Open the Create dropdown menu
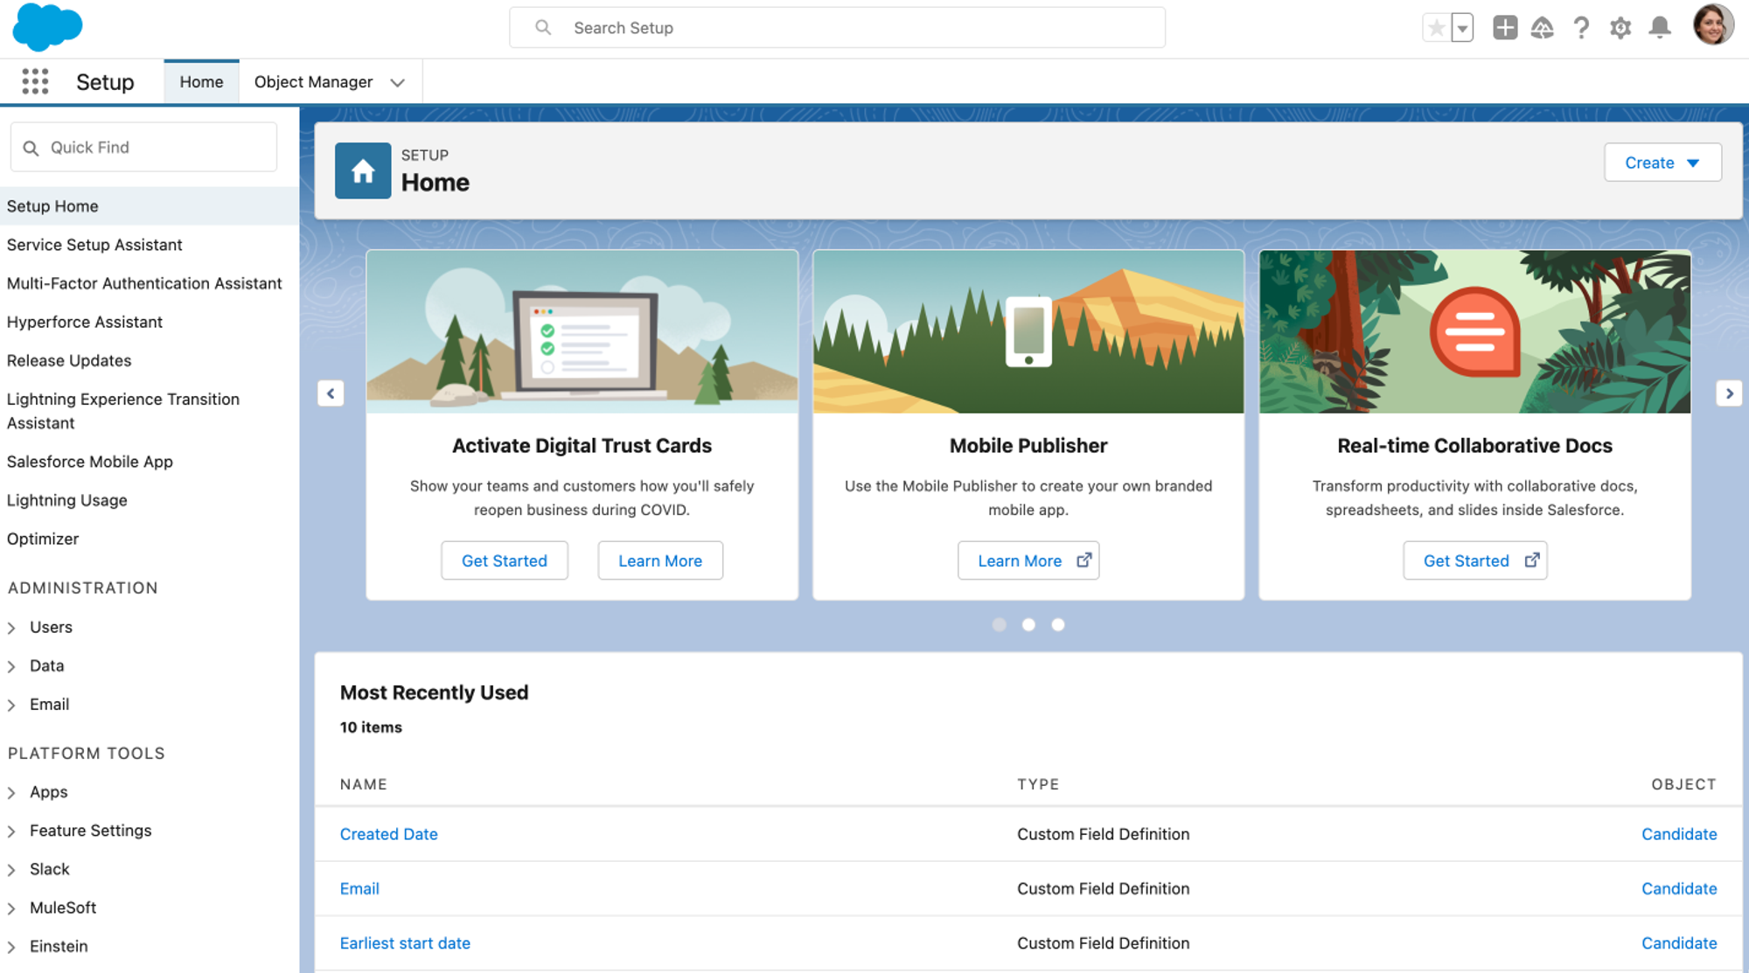 tap(1662, 163)
